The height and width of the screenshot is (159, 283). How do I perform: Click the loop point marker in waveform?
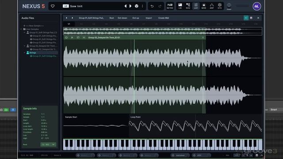pyautogui.click(x=134, y=76)
